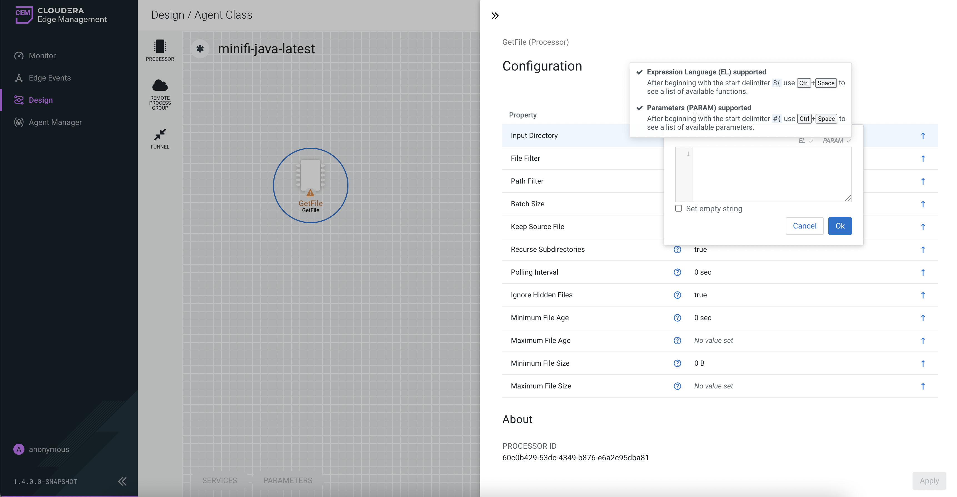Open the Edge Events page
Viewport: 957px width, 497px height.
point(49,78)
